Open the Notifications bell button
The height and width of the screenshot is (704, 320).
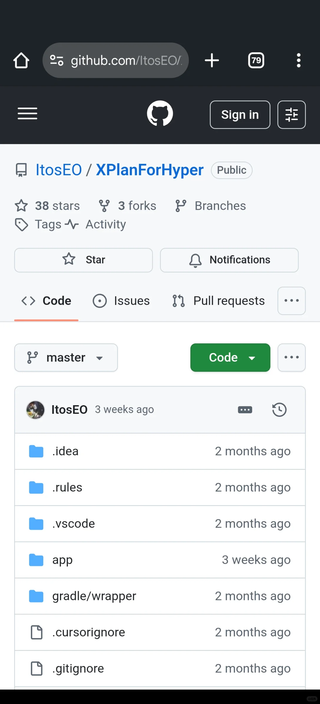pyautogui.click(x=229, y=260)
